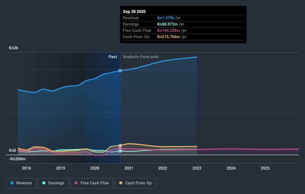
Task: Select the 2021 axis label
Action: point(129,168)
